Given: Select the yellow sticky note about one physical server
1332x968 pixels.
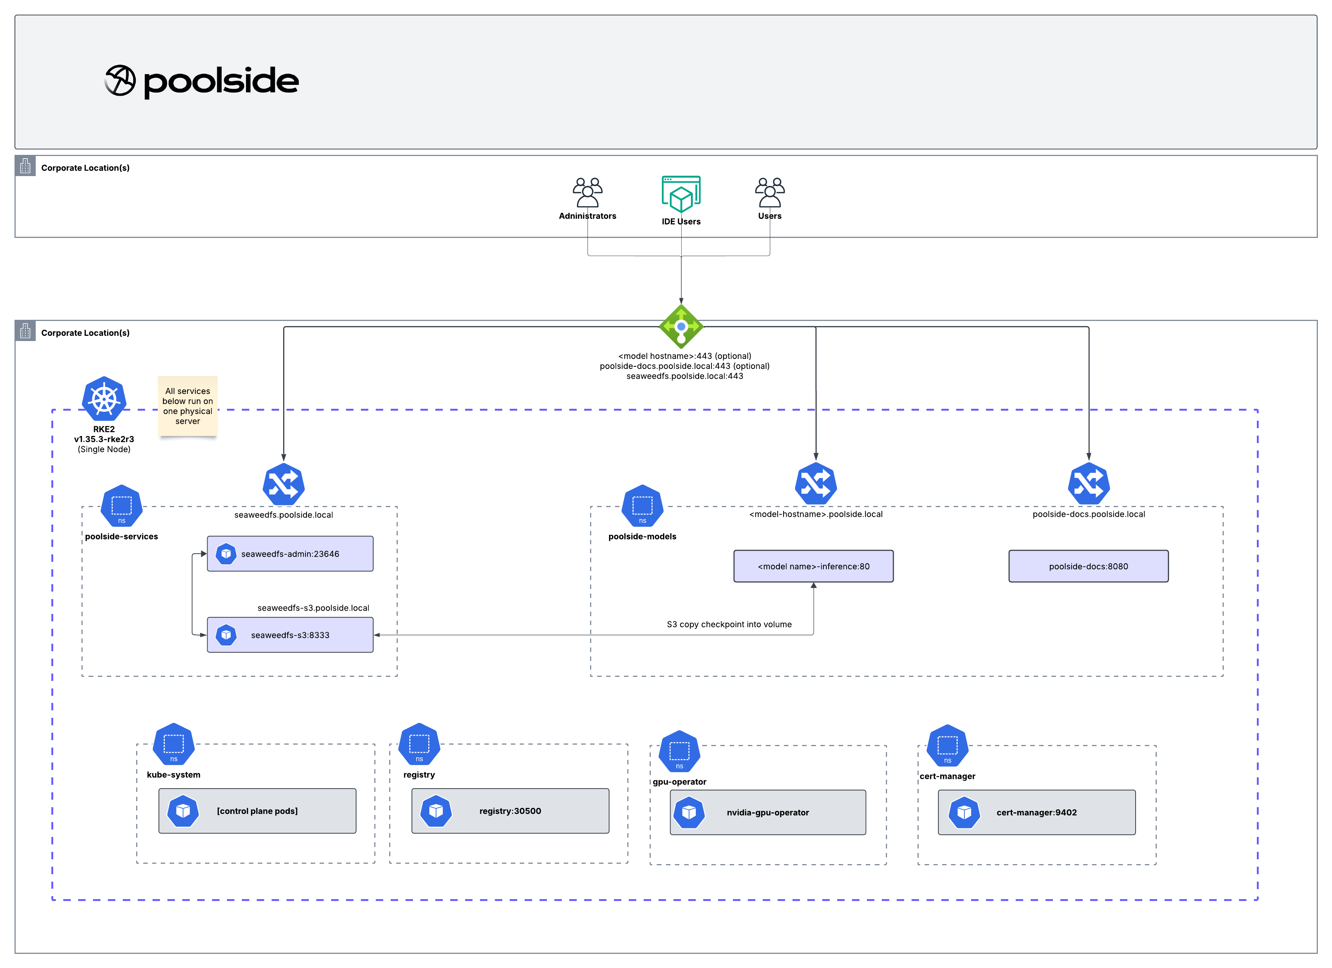Looking at the screenshot, I should [188, 406].
